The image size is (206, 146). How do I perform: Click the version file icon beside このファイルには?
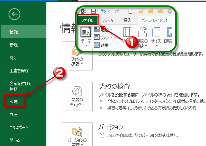click(101, 135)
